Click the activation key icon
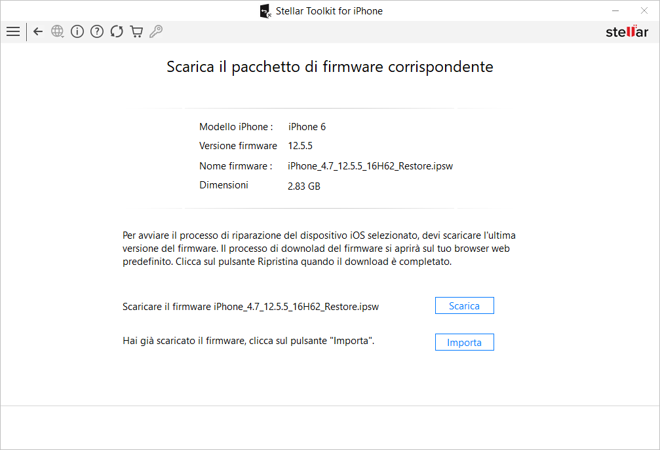Viewport: 660px width, 450px height. (156, 31)
